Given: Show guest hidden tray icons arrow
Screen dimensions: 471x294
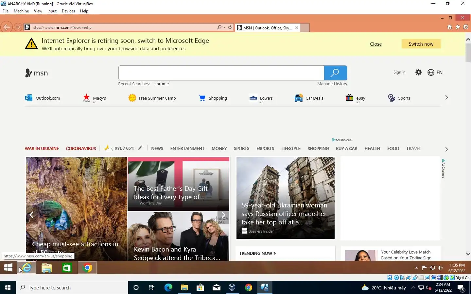Looking at the screenshot, I should pyautogui.click(x=416, y=268).
